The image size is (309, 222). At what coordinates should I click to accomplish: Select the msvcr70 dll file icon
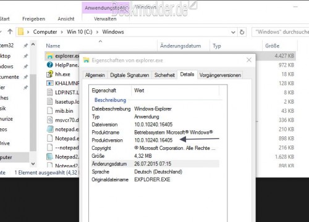[49, 120]
